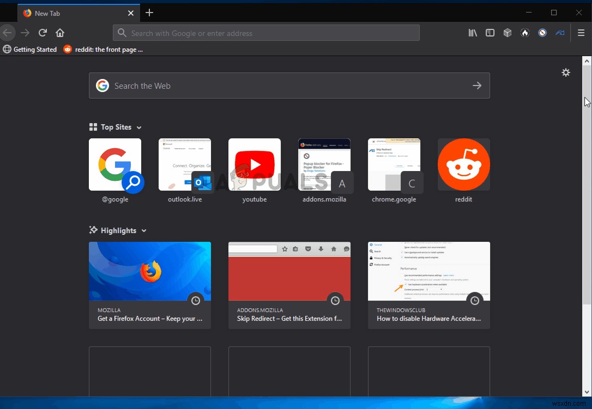
Task: Click the scrollbar down arrow
Action: (587, 392)
